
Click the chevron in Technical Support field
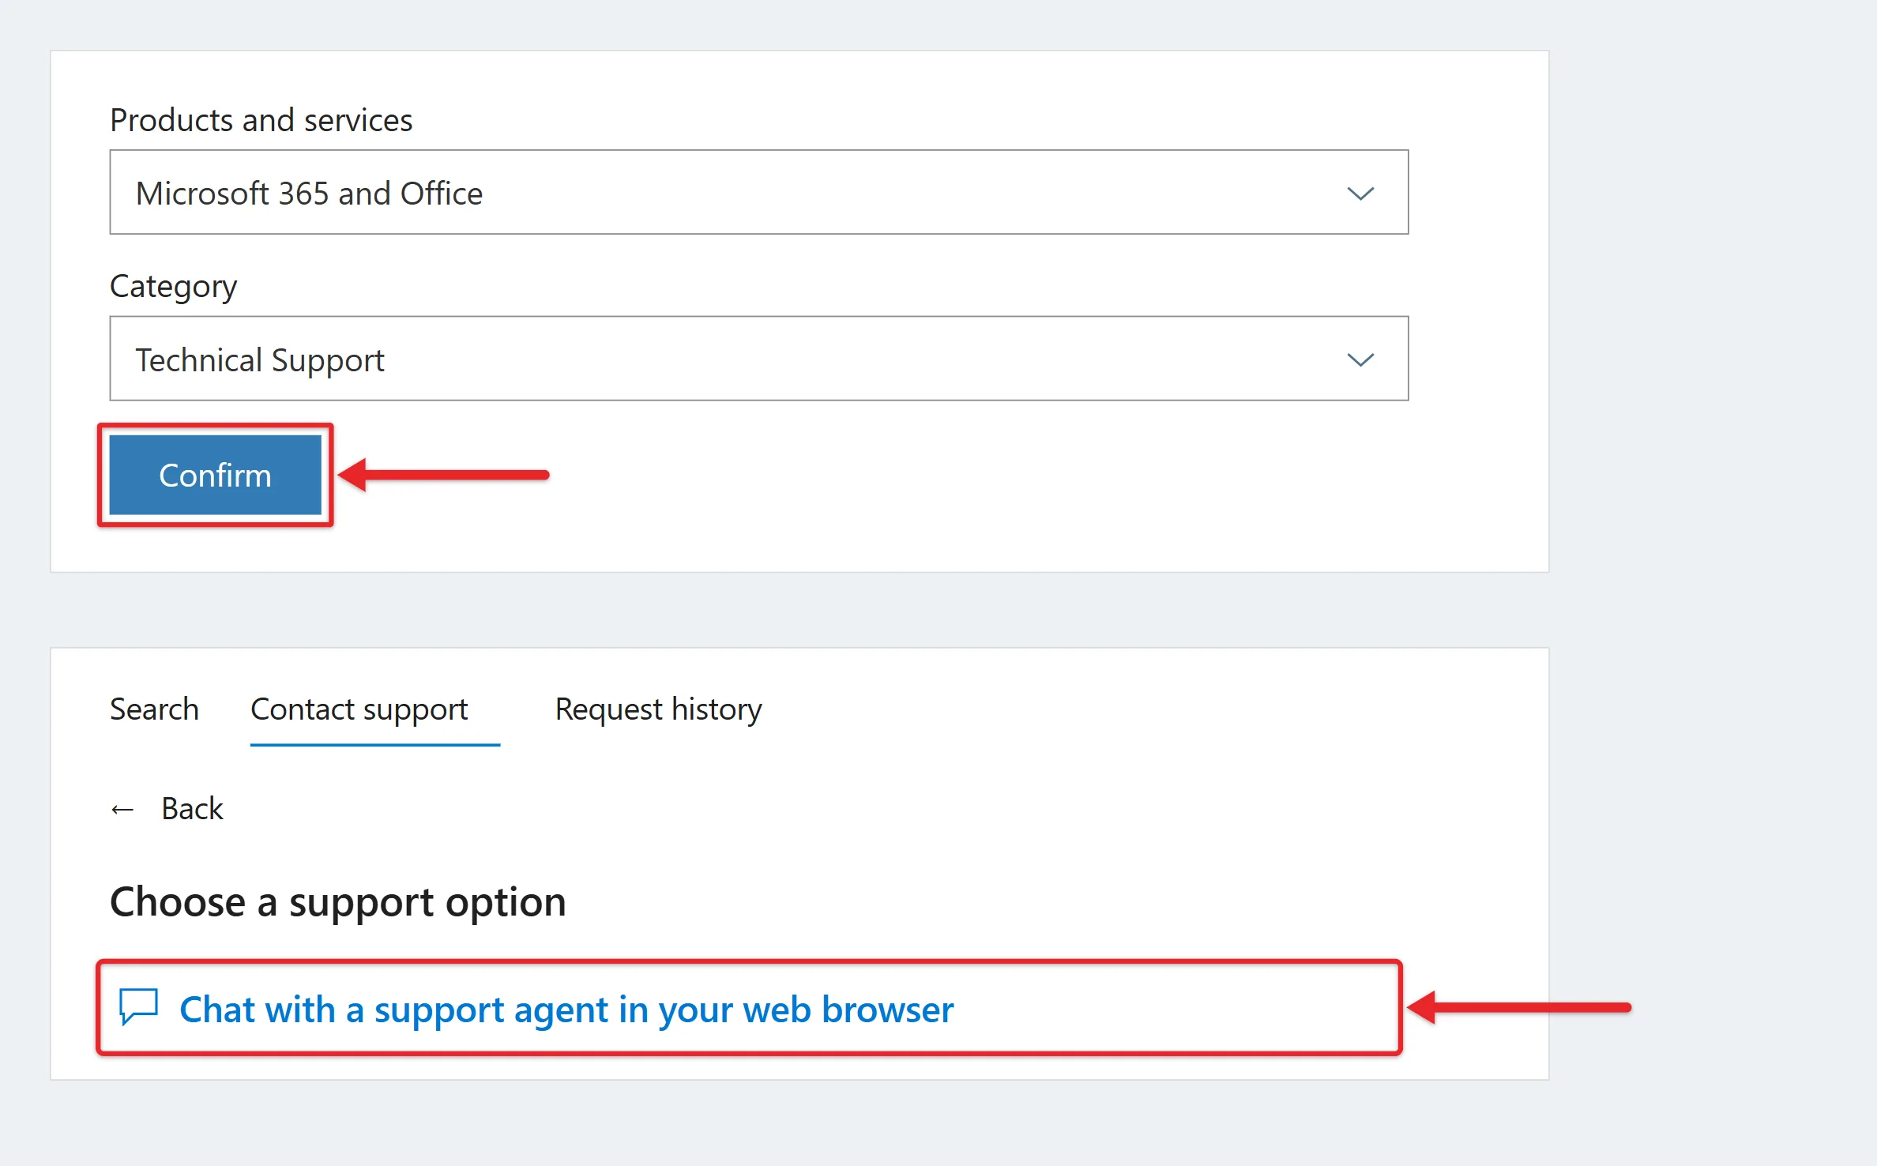(x=1360, y=360)
